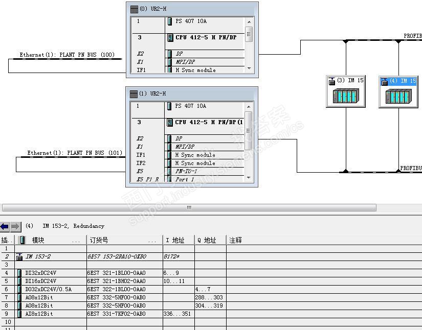Click the horizontal scrollbar below the network view
The height and width of the screenshot is (330, 422).
point(189,207)
